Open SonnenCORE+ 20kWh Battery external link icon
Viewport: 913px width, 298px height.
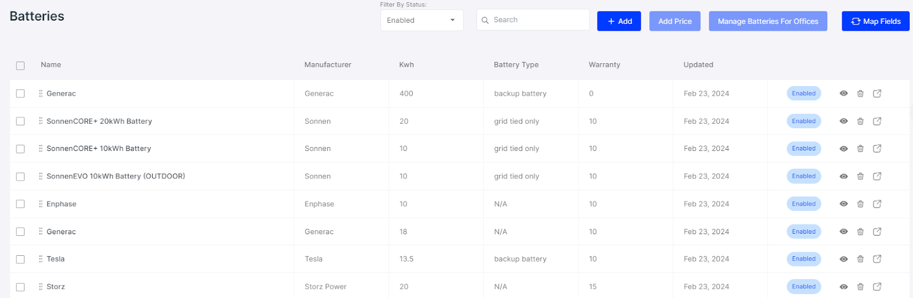(x=877, y=121)
